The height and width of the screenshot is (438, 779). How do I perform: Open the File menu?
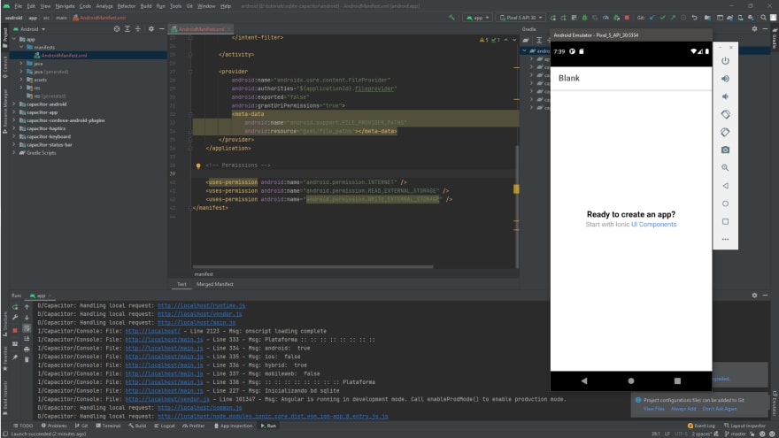[x=19, y=6]
